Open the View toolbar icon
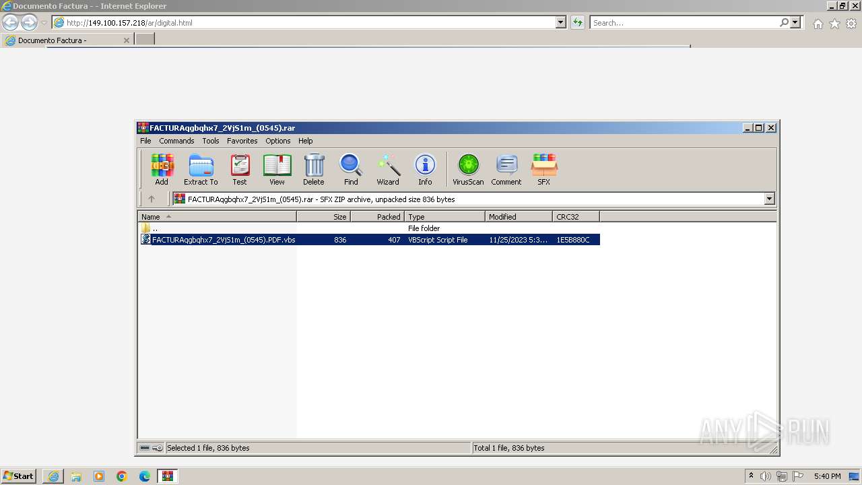862x485 pixels. point(277,170)
